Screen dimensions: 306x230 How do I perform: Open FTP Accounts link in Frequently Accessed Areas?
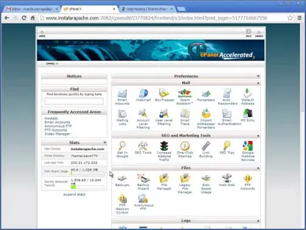click(56, 130)
